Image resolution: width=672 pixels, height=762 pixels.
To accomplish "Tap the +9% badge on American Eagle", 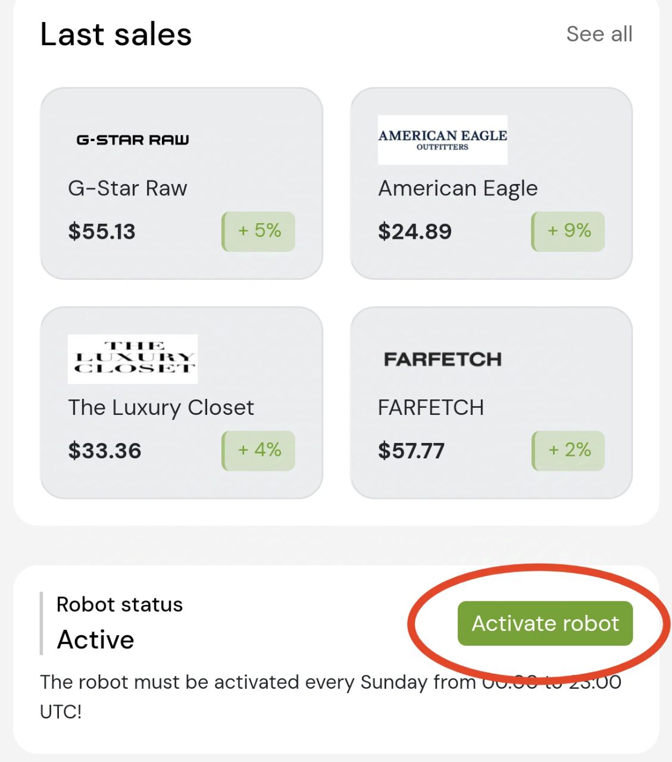I will pos(568,231).
